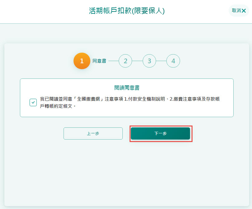Click the step 3 circle indicator
This screenshot has width=252, height=209.
point(149,61)
